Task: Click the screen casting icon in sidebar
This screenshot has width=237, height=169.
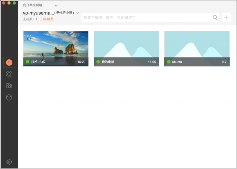Action: (9, 75)
